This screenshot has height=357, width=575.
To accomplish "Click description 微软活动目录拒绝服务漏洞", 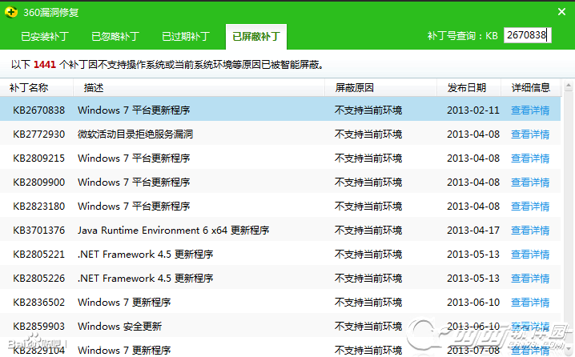I will tap(135, 134).
